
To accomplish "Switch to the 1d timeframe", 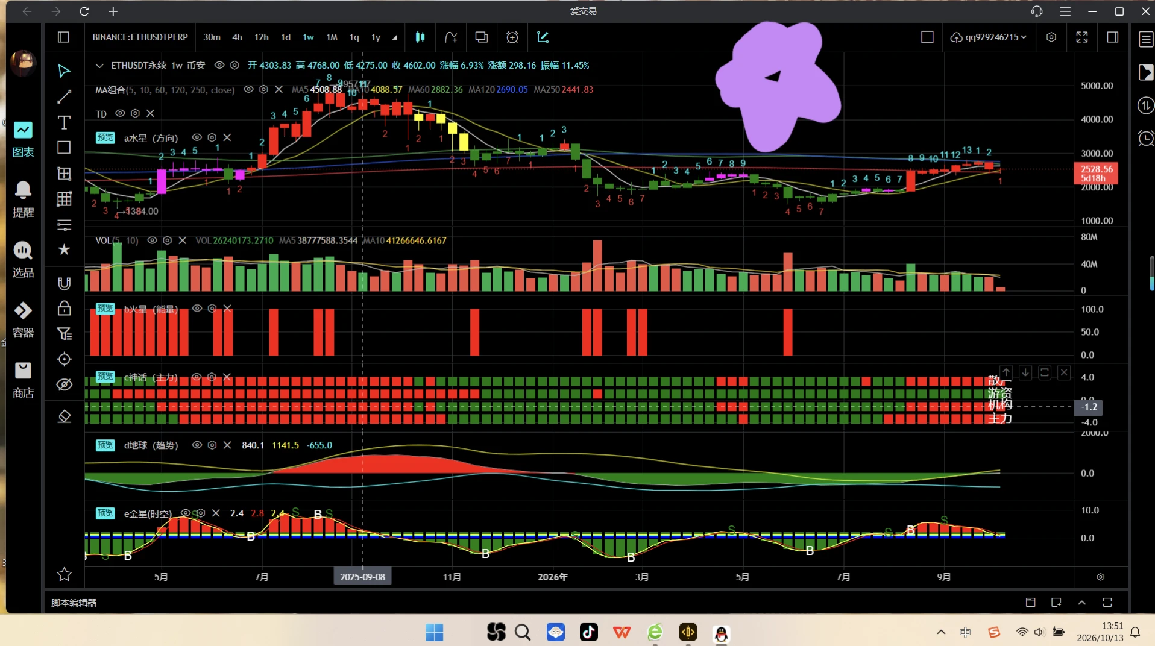I will pos(286,37).
